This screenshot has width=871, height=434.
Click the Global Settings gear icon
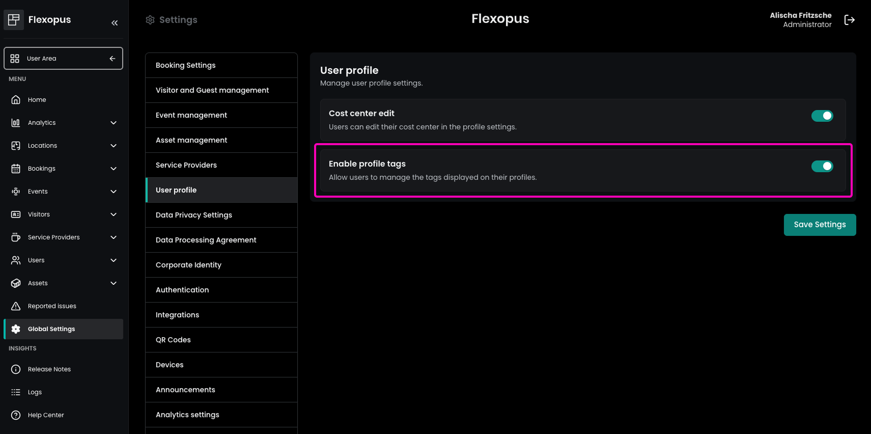click(x=16, y=329)
